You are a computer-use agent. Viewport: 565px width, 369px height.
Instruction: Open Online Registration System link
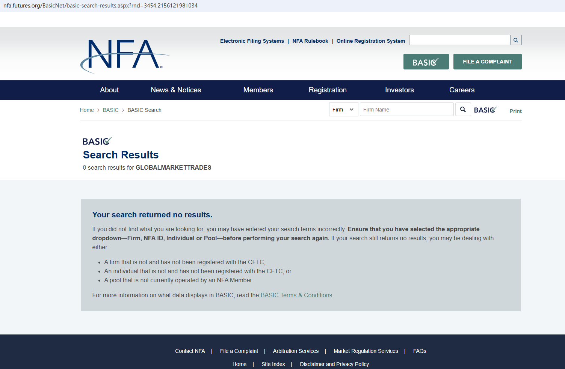(371, 41)
